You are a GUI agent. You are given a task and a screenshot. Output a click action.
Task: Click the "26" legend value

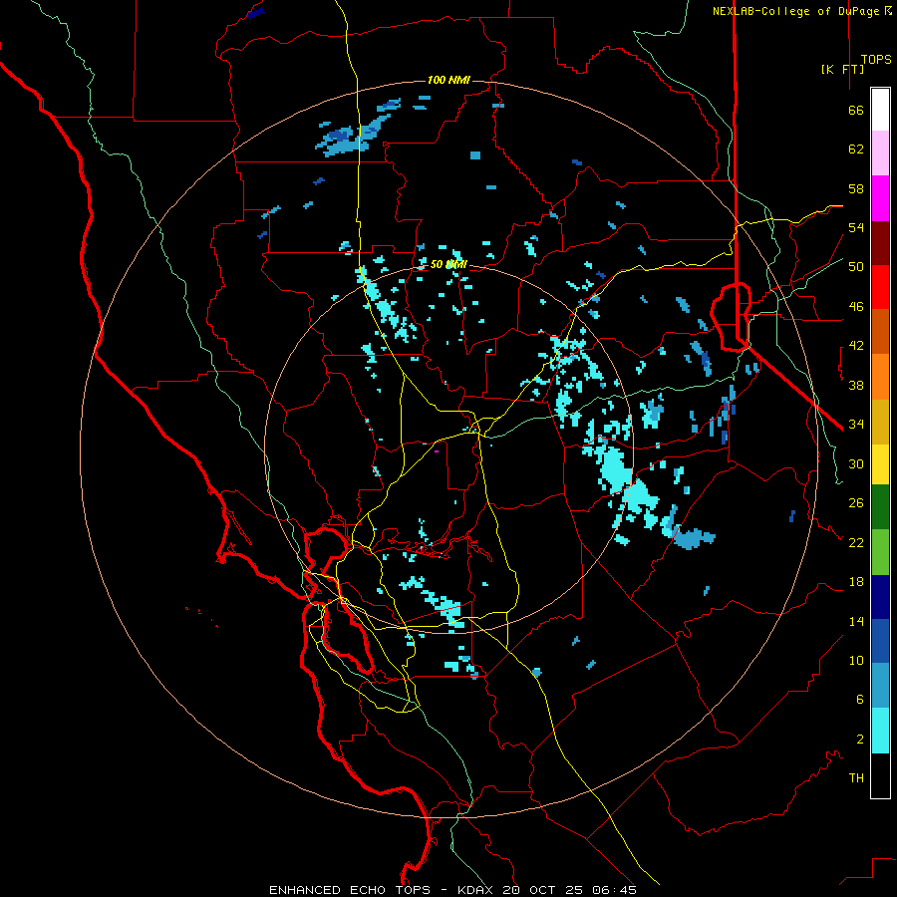pos(856,503)
